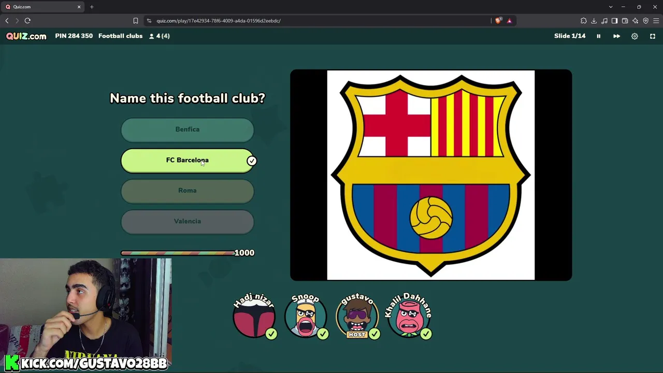Click gustavo's host avatar
This screenshot has width=663, height=373.
pos(357,317)
